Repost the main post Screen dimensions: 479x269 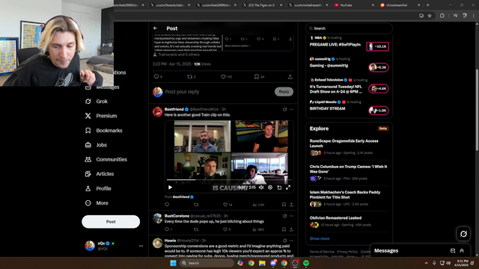pyautogui.click(x=189, y=76)
